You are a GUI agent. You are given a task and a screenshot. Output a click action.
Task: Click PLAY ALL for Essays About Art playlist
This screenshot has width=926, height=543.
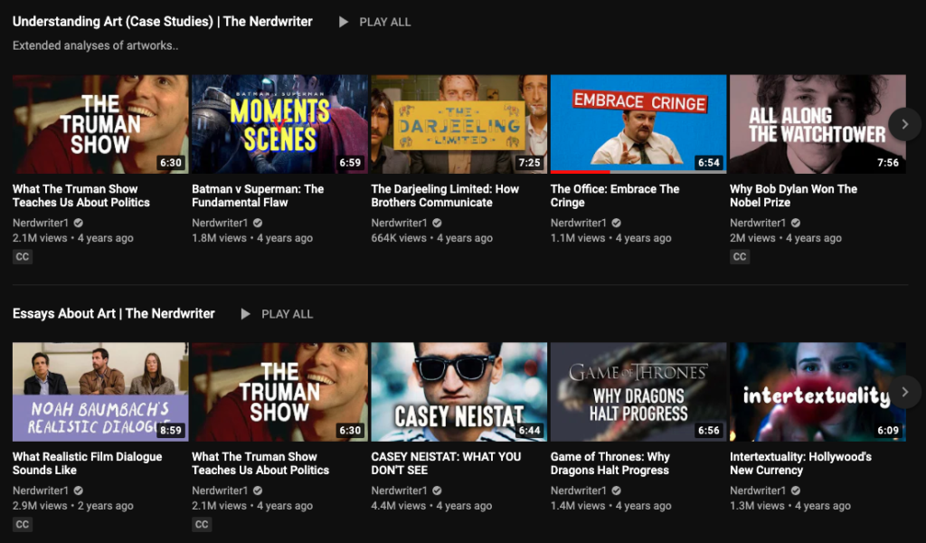tap(287, 314)
